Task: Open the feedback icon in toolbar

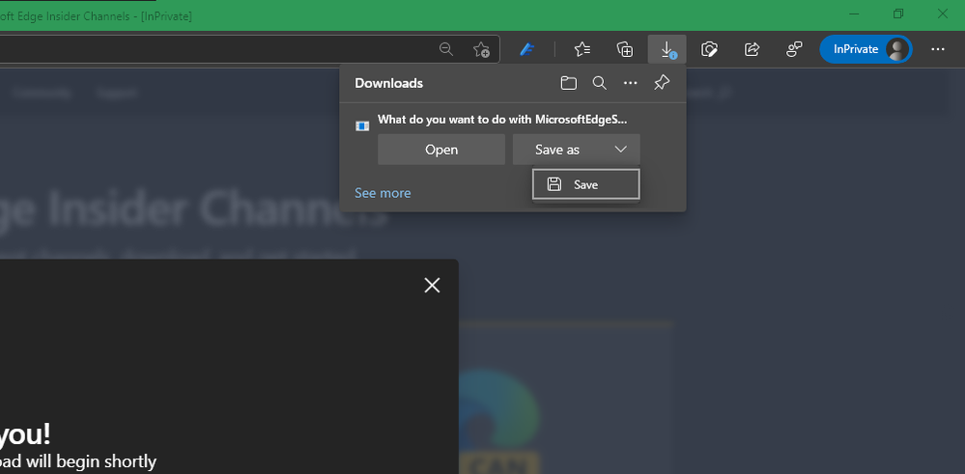Action: click(795, 49)
